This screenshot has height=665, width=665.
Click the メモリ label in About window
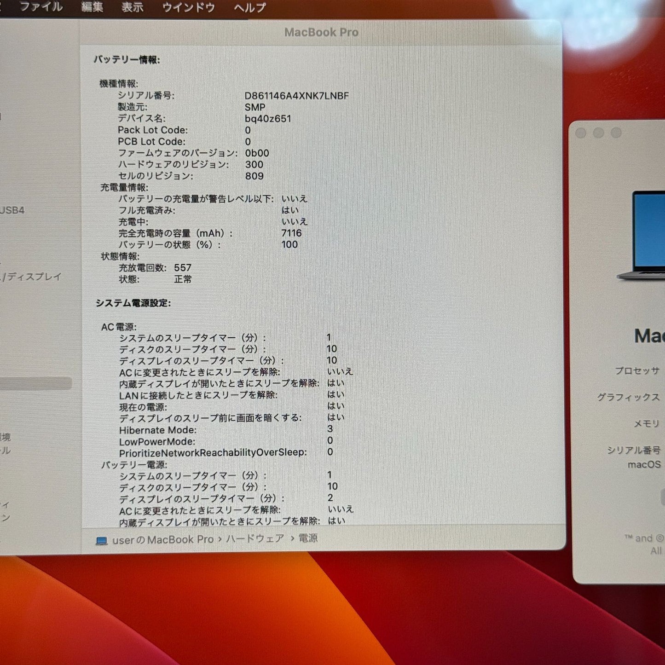647,423
